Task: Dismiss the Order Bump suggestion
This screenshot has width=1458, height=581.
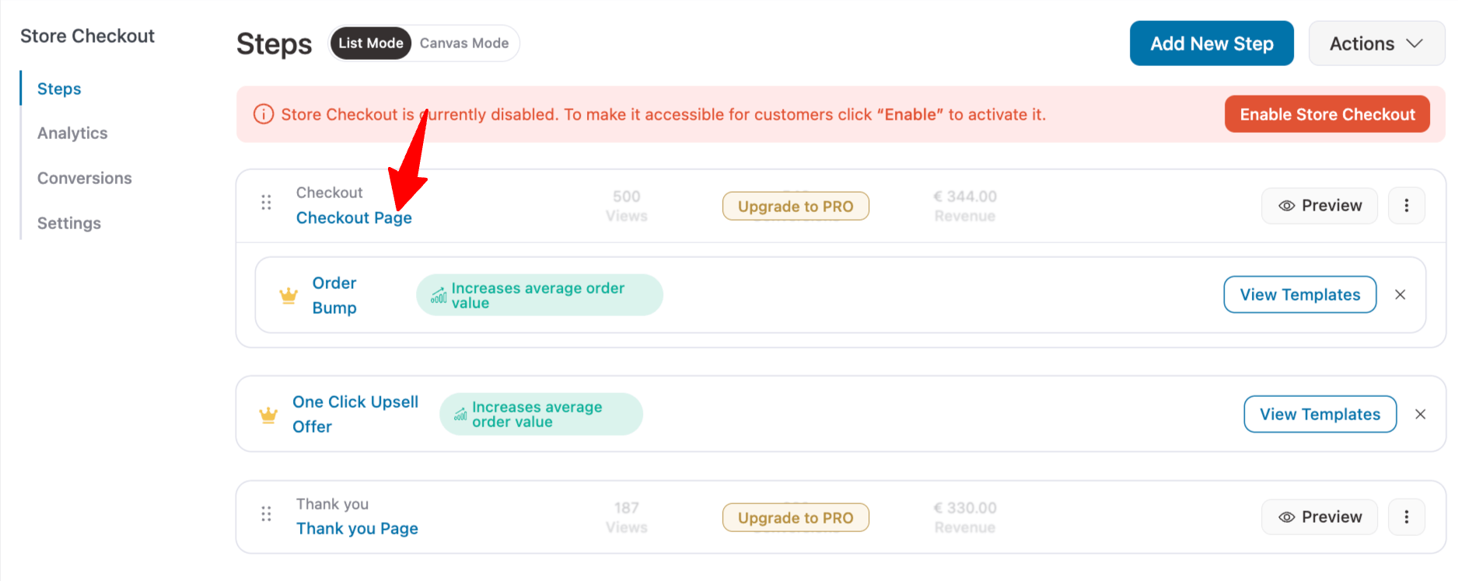Action: 1400,295
